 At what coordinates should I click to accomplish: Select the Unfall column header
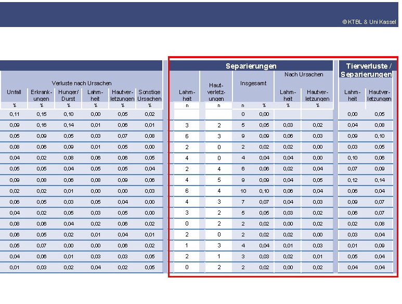[14, 92]
